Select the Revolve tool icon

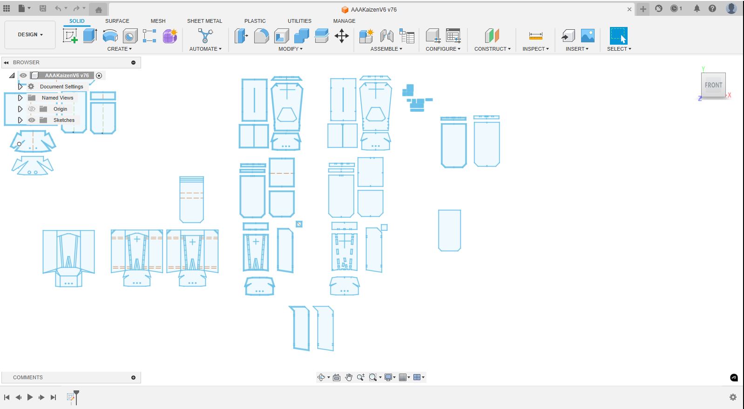point(110,36)
